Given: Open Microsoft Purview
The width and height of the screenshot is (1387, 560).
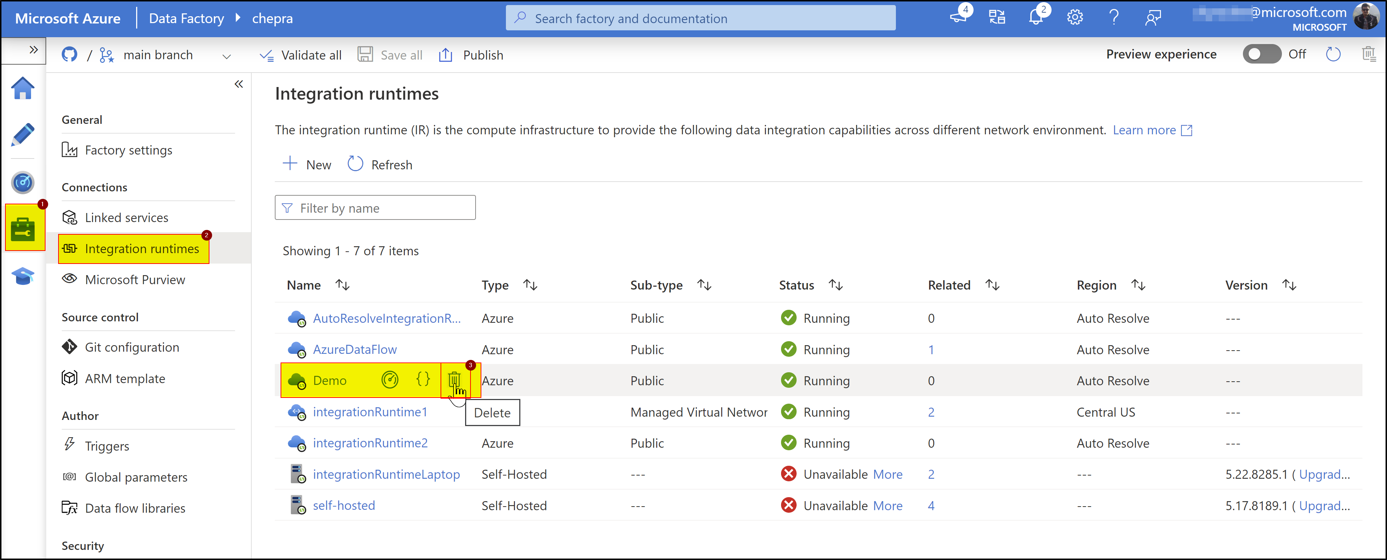Looking at the screenshot, I should 123,279.
